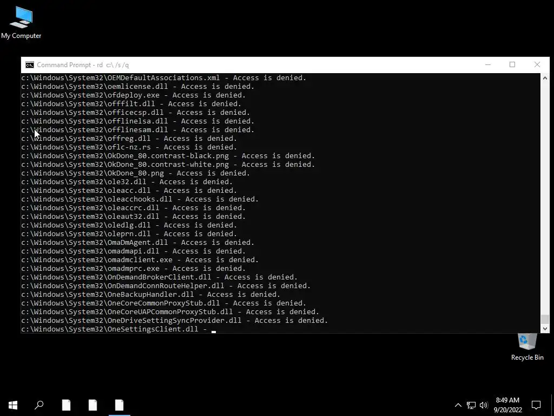Open the Windows Start menu
The image size is (554, 416).
click(13, 405)
